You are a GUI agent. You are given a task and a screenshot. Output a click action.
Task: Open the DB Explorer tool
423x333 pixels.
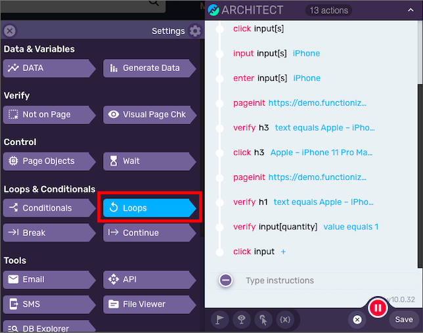[49, 326]
